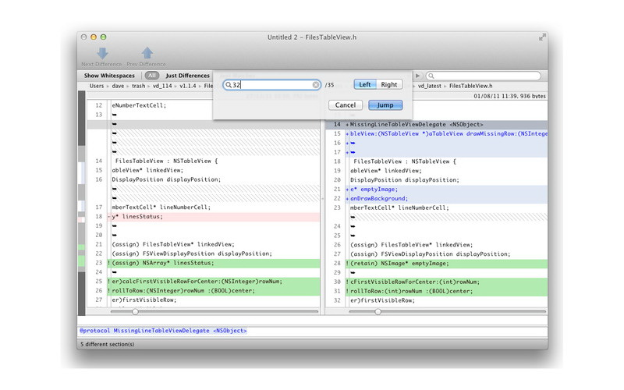
Task: Toggle fullscreen with the top-right arrows icon
Action: point(542,37)
